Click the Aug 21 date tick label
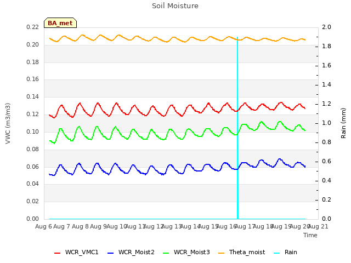Screen dimensions: 351x263 pos(318,226)
